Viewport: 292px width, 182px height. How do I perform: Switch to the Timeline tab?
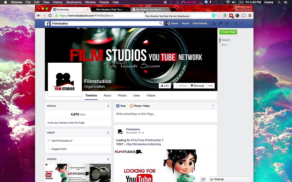click(x=91, y=96)
